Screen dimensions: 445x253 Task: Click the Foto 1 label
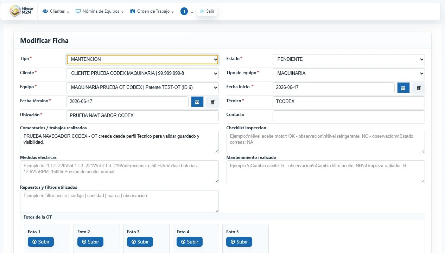(x=34, y=232)
